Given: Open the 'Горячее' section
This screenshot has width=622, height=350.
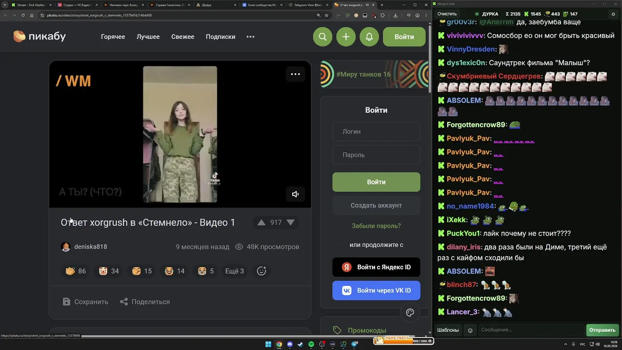Looking at the screenshot, I should pos(113,37).
